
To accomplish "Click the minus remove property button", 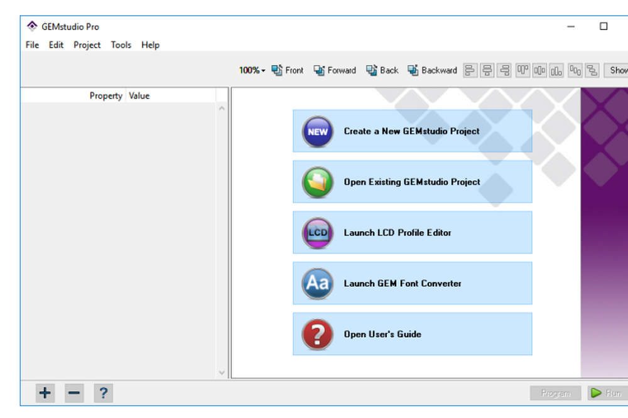I will click(74, 393).
